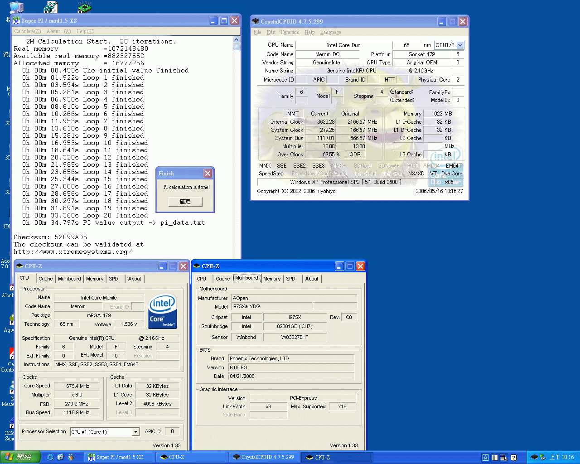
Task: Switch to CrystalCPUID via taskbar button
Action: pos(264,457)
